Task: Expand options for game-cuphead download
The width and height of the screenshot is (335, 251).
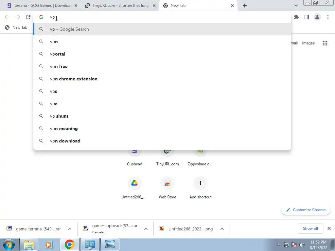Action: point(146,229)
